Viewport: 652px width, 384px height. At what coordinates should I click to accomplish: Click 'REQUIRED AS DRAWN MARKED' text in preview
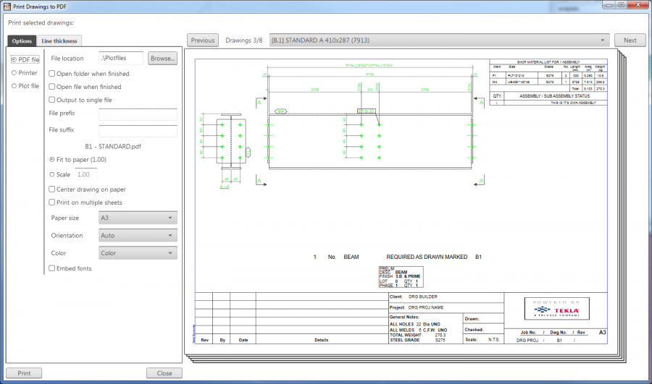[427, 257]
